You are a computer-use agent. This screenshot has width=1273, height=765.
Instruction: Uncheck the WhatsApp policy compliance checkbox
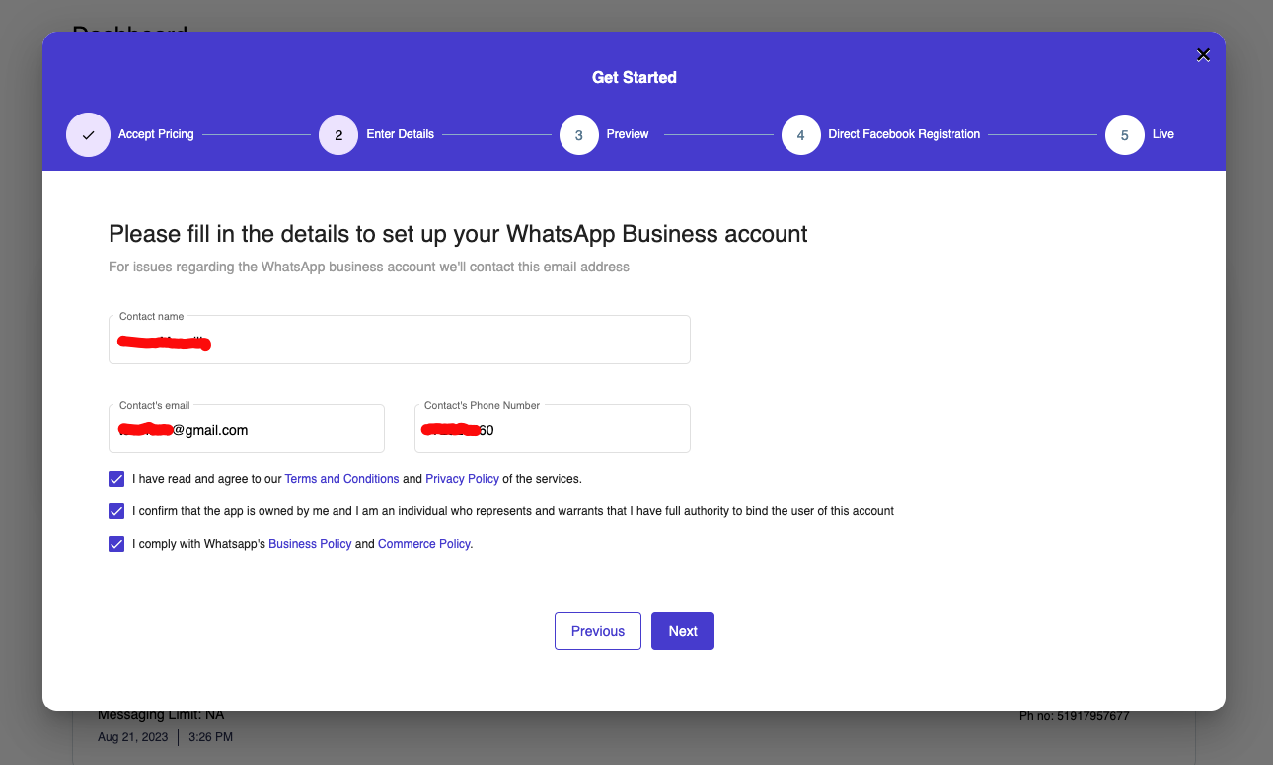point(116,544)
